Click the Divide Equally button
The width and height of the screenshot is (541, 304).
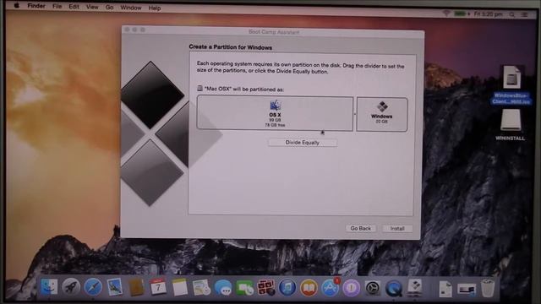pos(303,143)
